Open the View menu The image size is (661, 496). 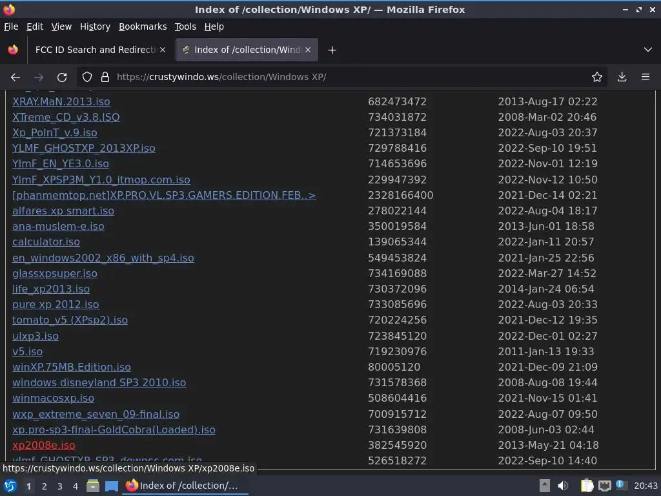[x=61, y=26]
